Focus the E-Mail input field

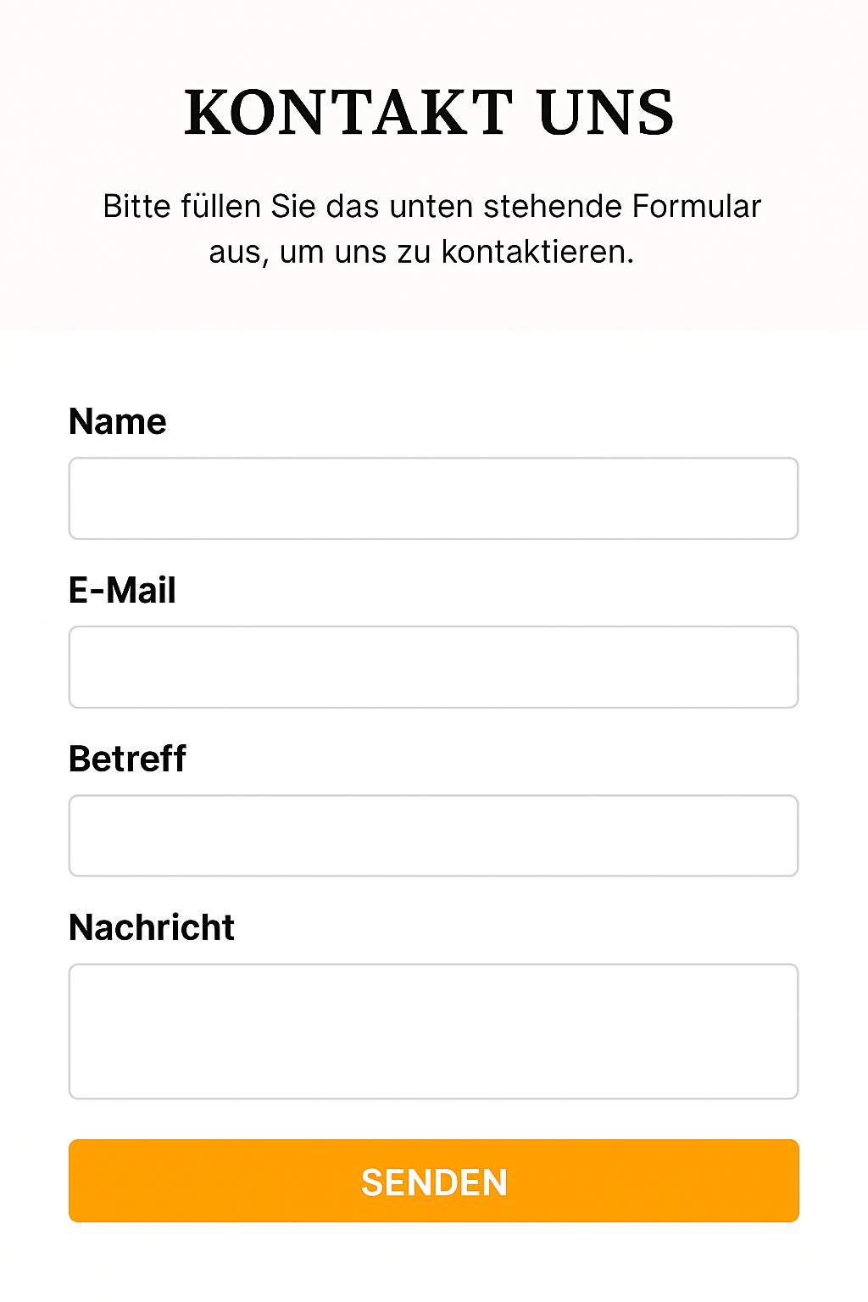click(x=433, y=667)
